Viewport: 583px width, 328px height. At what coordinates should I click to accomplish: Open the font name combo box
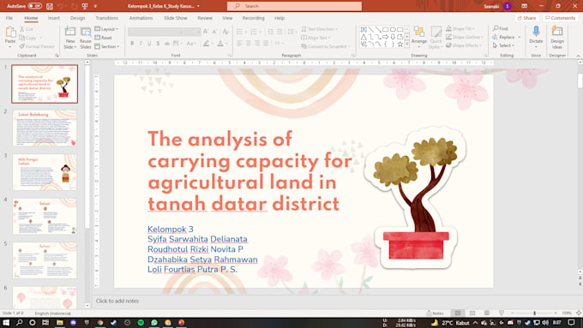pyautogui.click(x=155, y=32)
